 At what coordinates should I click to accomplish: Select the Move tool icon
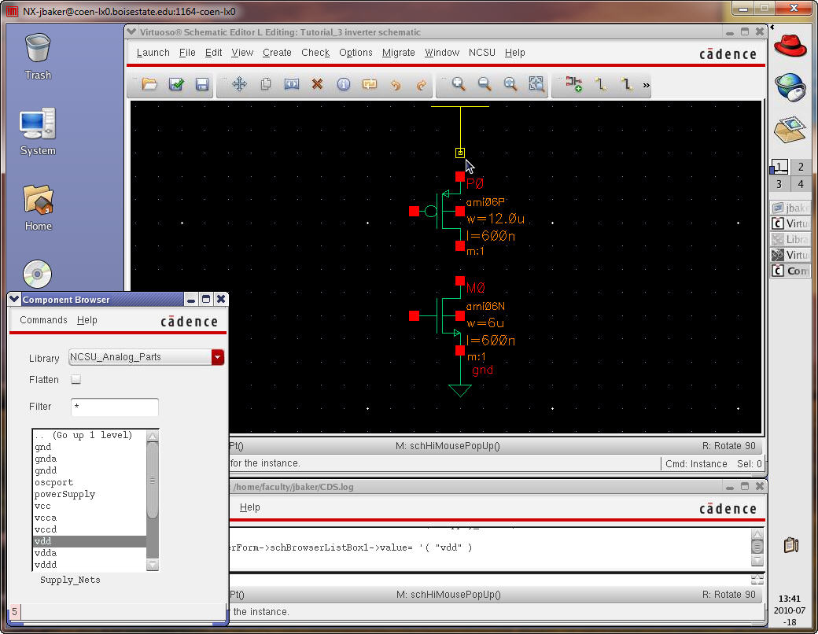[x=239, y=84]
